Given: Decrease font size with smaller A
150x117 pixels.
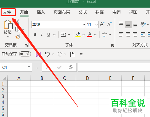Looking at the screenshot, I should 109,24.
